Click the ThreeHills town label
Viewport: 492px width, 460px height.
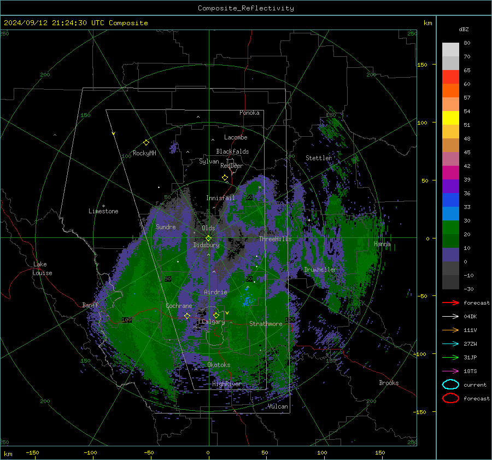pyautogui.click(x=275, y=239)
